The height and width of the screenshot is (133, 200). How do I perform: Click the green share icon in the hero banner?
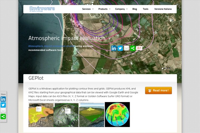[x=133, y=48]
